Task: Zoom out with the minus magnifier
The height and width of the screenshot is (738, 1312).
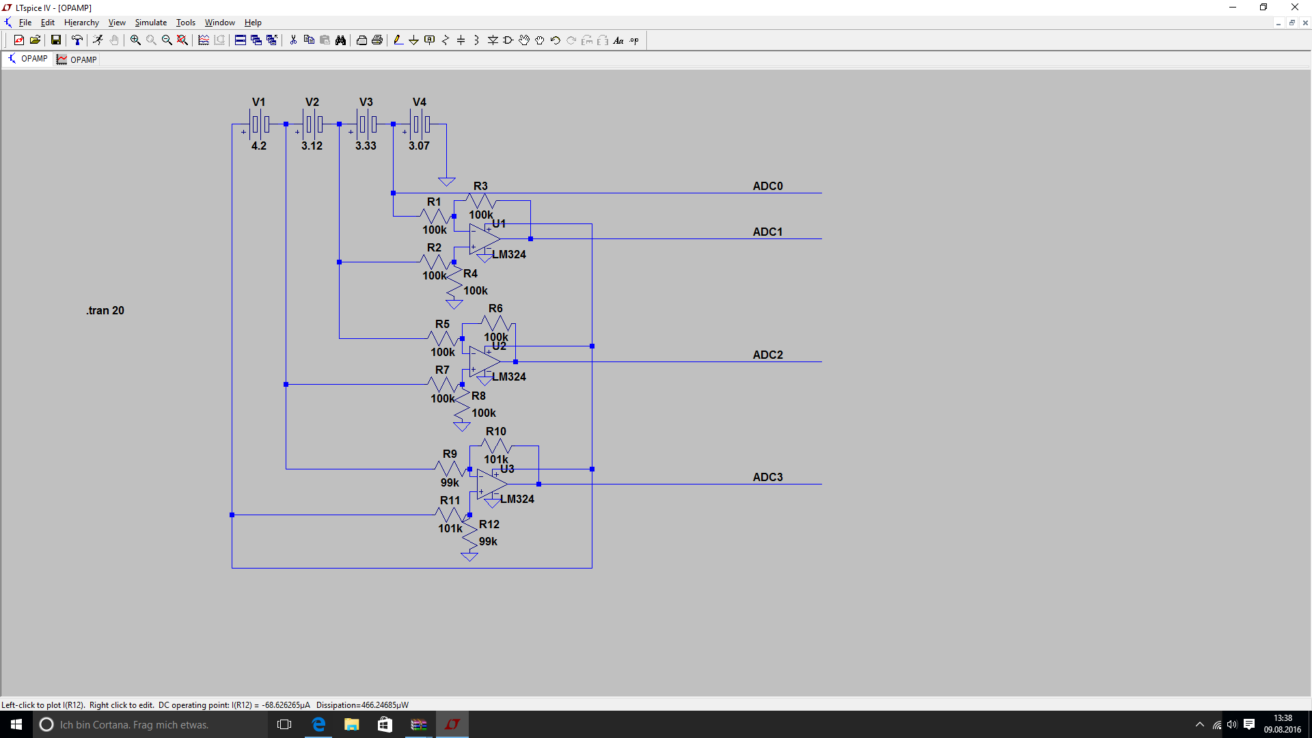Action: (167, 40)
